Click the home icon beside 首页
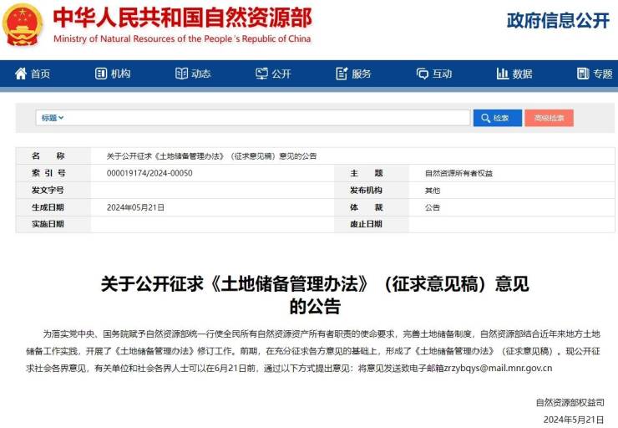 21,74
